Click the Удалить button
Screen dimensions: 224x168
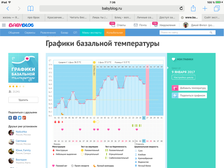[x=23, y=100]
